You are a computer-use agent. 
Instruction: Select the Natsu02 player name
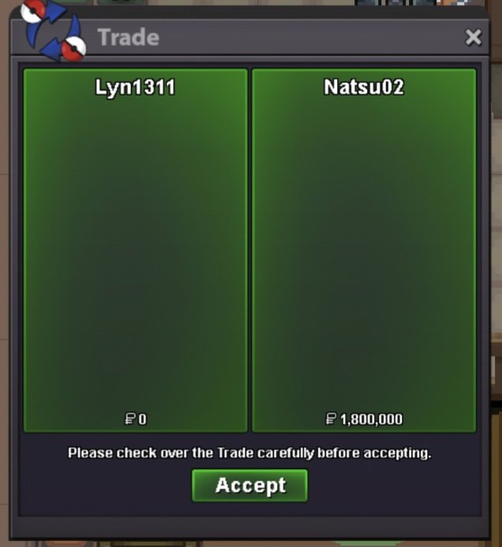pyautogui.click(x=364, y=87)
